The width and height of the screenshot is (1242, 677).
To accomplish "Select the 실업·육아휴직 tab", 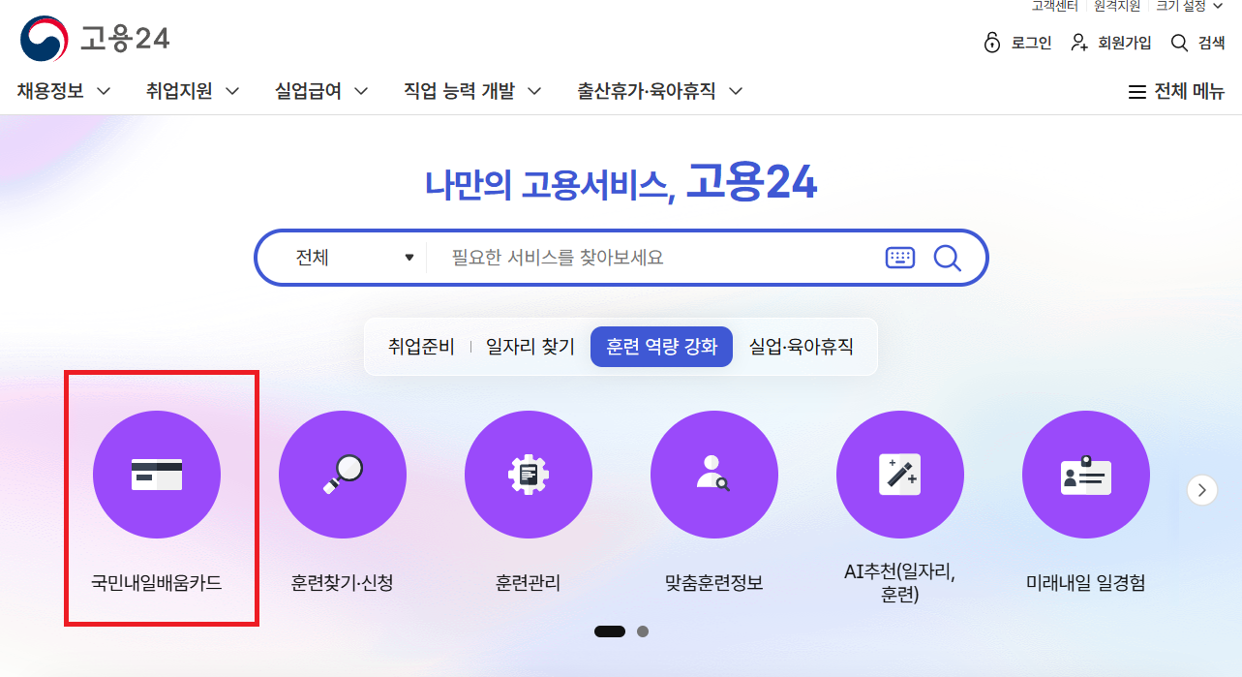I will coord(802,347).
